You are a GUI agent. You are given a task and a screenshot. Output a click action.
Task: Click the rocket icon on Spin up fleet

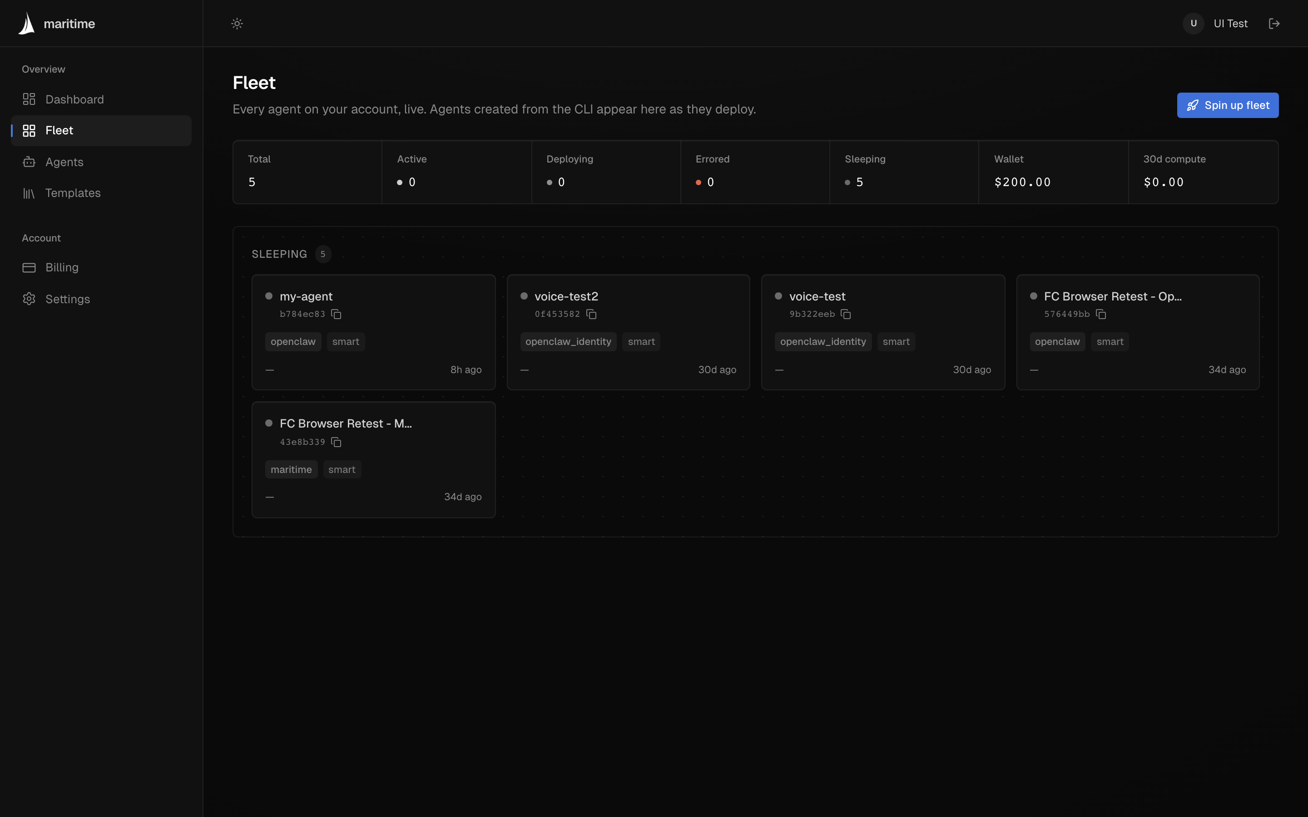point(1192,105)
